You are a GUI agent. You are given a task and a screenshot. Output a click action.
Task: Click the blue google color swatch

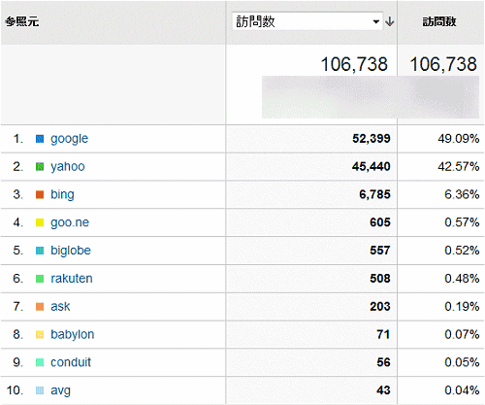coord(40,139)
